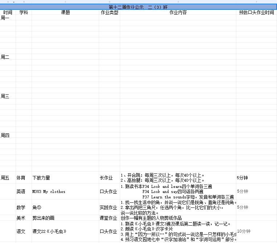Screen dimensions: 277x243
Task: Click the 课堂作业 homework type cell
Action: (109, 218)
